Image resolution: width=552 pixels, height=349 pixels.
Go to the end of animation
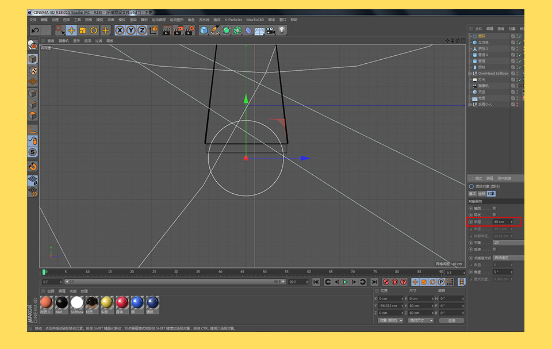(374, 282)
